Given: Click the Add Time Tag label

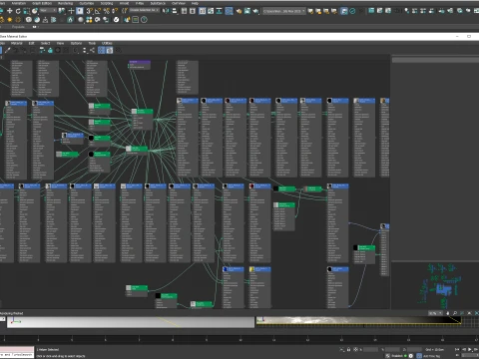Looking at the screenshot, I should [432, 356].
